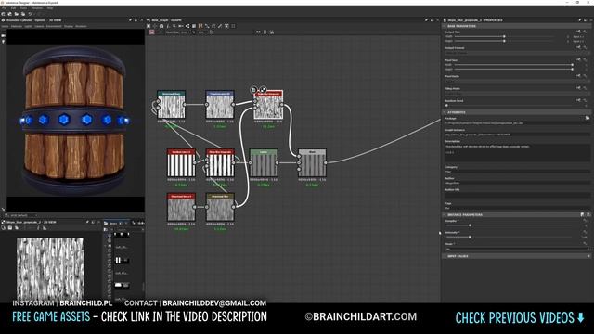The image size is (594, 334).
Task: Open the Edit menu
Action: point(14,8)
